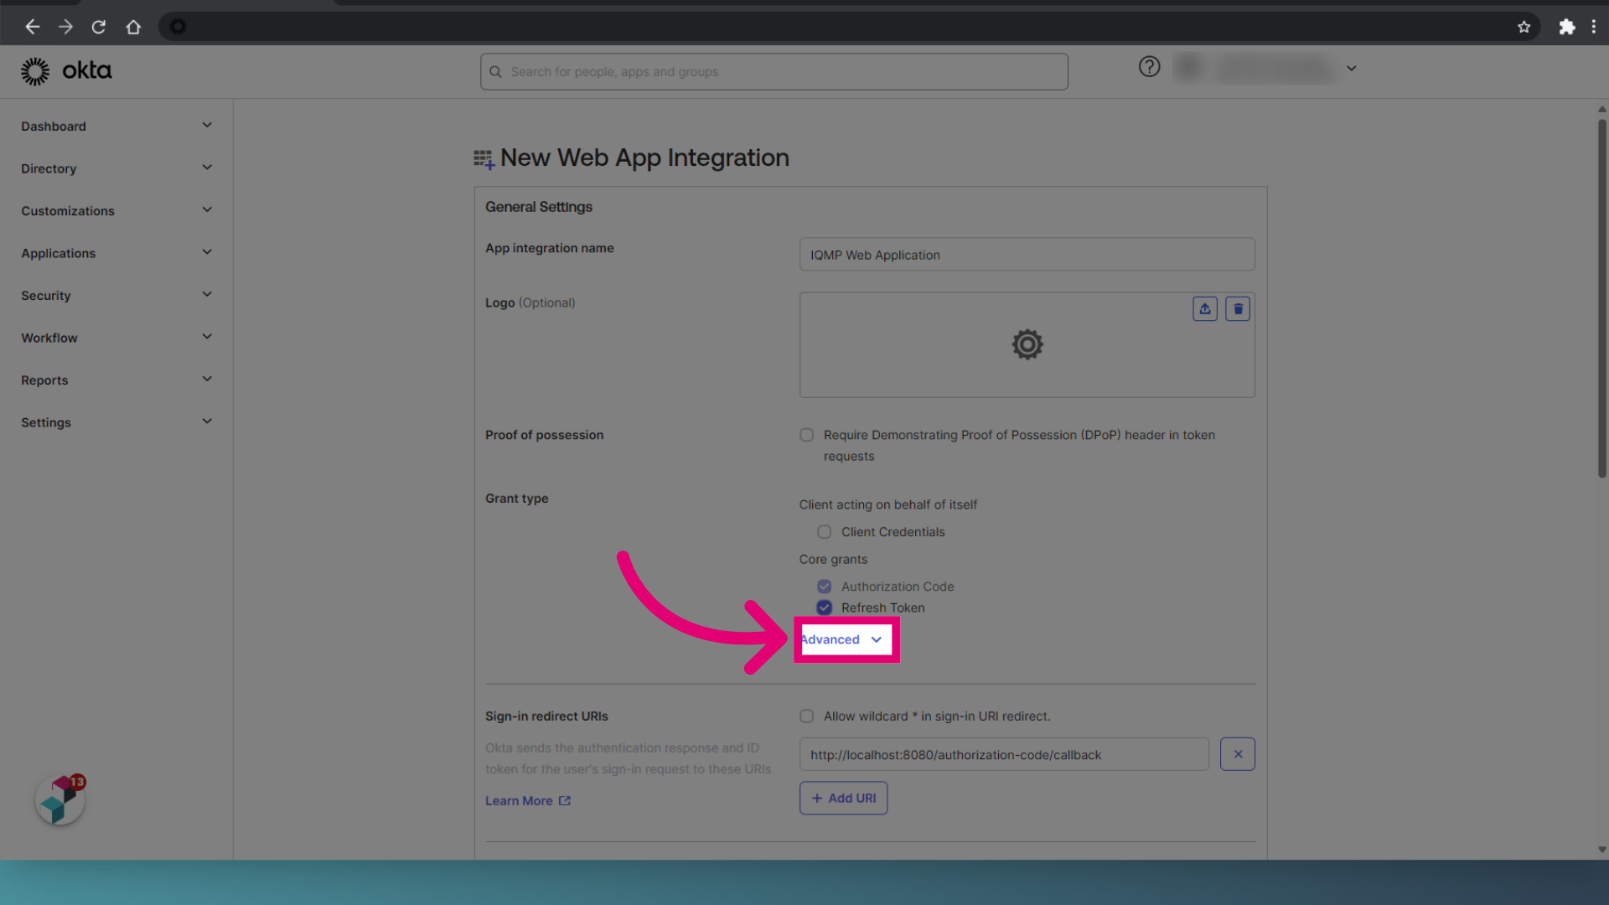Delete the logo with trash icon
1609x905 pixels.
[x=1238, y=309]
